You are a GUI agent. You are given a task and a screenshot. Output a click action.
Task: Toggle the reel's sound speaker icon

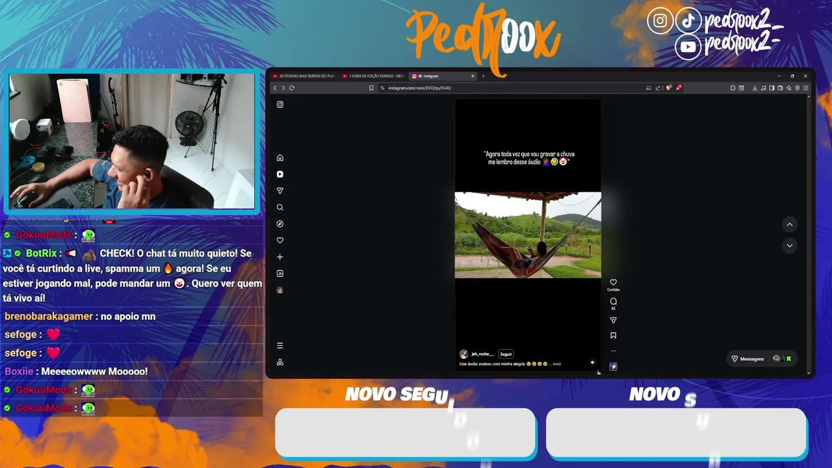point(592,363)
